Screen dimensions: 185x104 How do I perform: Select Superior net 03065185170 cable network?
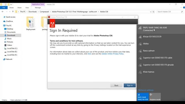click(161, 58)
